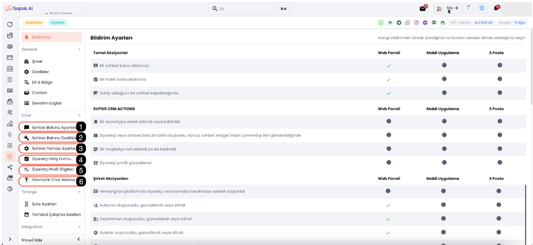Click the wifi live chat channel icon
533x245 pixels.
tap(390, 22)
